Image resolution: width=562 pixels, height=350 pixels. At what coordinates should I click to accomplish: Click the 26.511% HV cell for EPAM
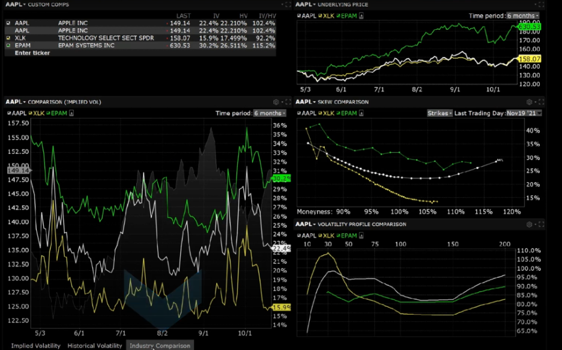point(234,46)
